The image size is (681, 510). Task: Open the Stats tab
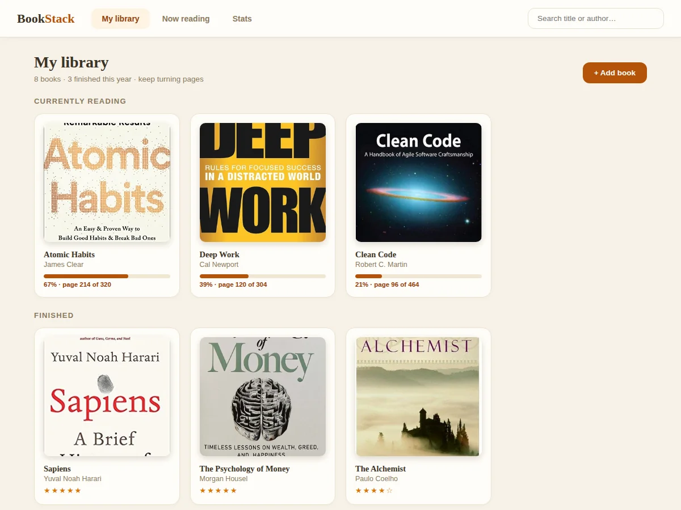click(x=242, y=19)
